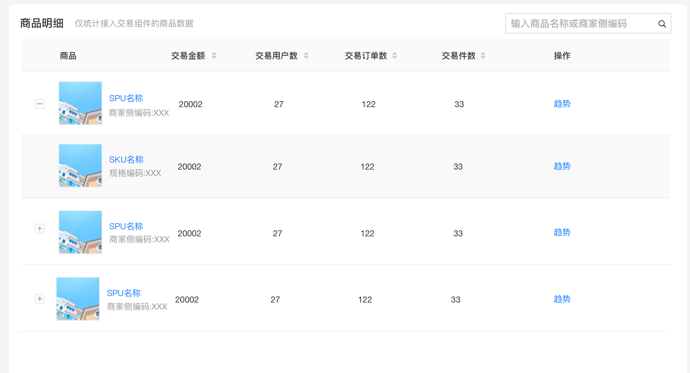Screen dimensions: 690x373
Task: Sort the 交易金额 column ascending
Action: tap(214, 53)
